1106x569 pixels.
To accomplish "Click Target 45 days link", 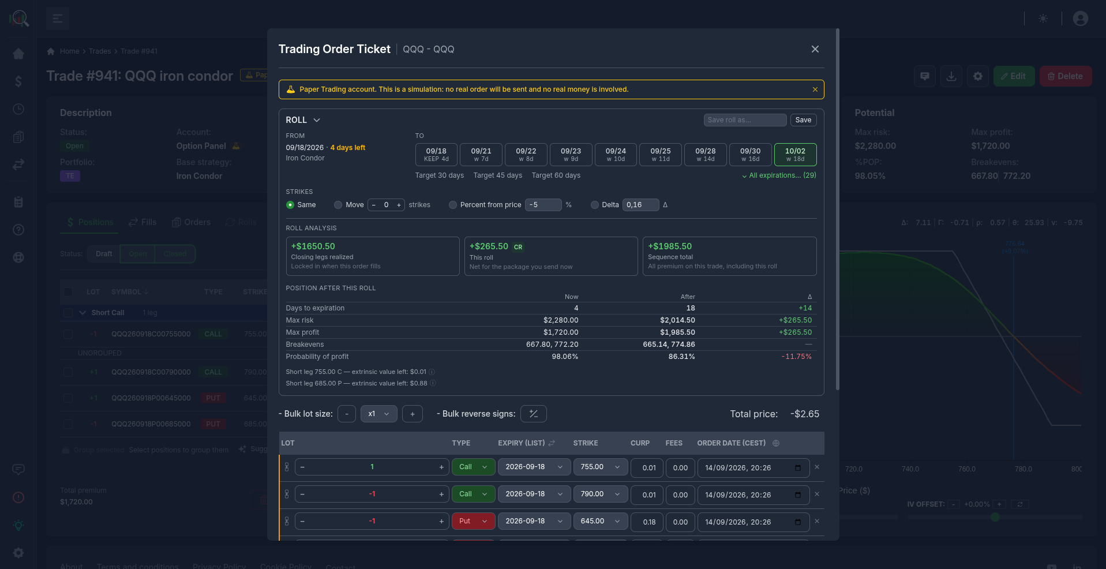I will click(x=497, y=175).
